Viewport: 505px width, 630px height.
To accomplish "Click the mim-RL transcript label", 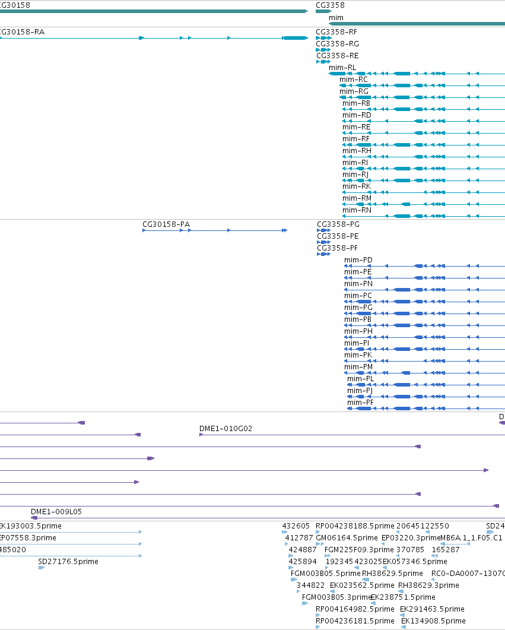I will pos(342,68).
